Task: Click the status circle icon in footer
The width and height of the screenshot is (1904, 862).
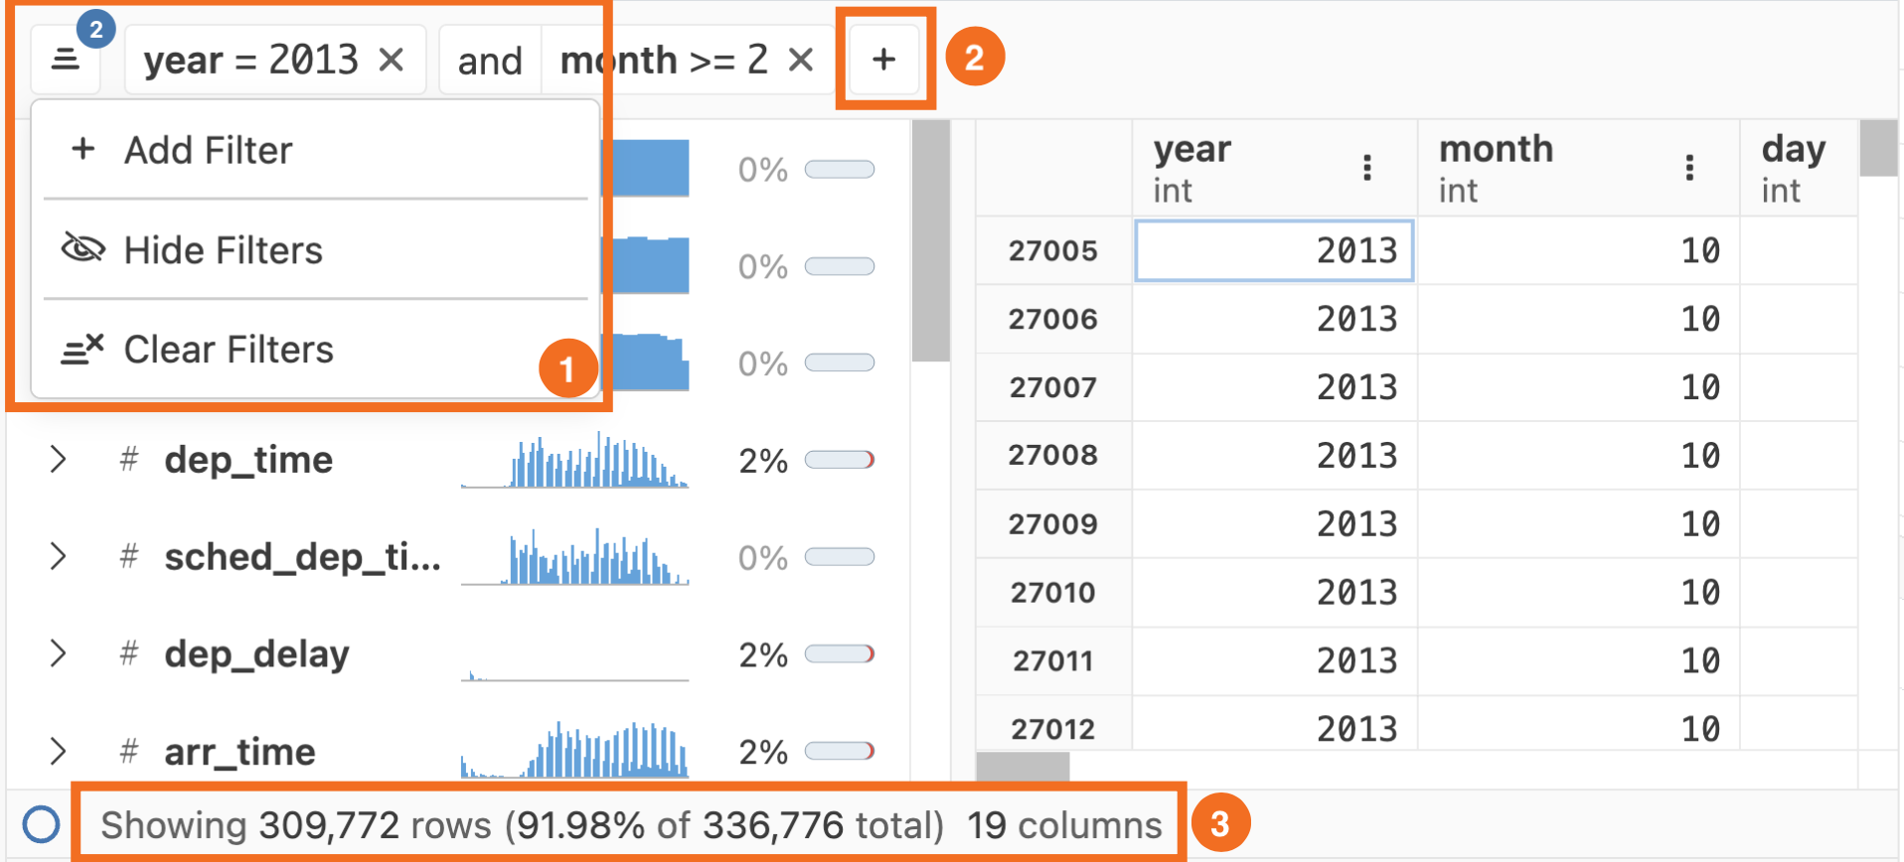Action: pos(41,824)
